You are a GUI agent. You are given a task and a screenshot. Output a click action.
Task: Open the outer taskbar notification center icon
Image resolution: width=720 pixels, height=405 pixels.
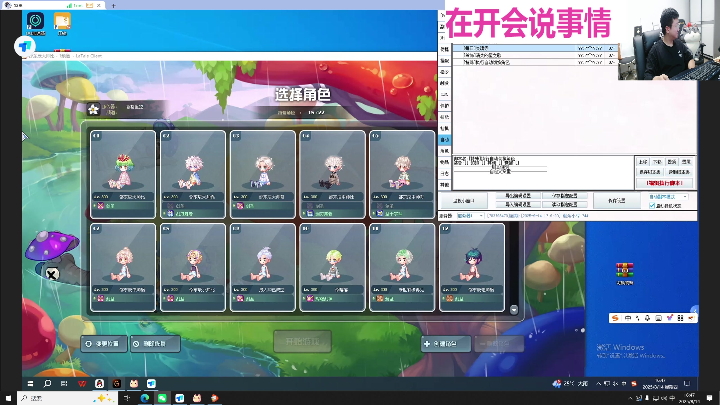[x=709, y=398]
